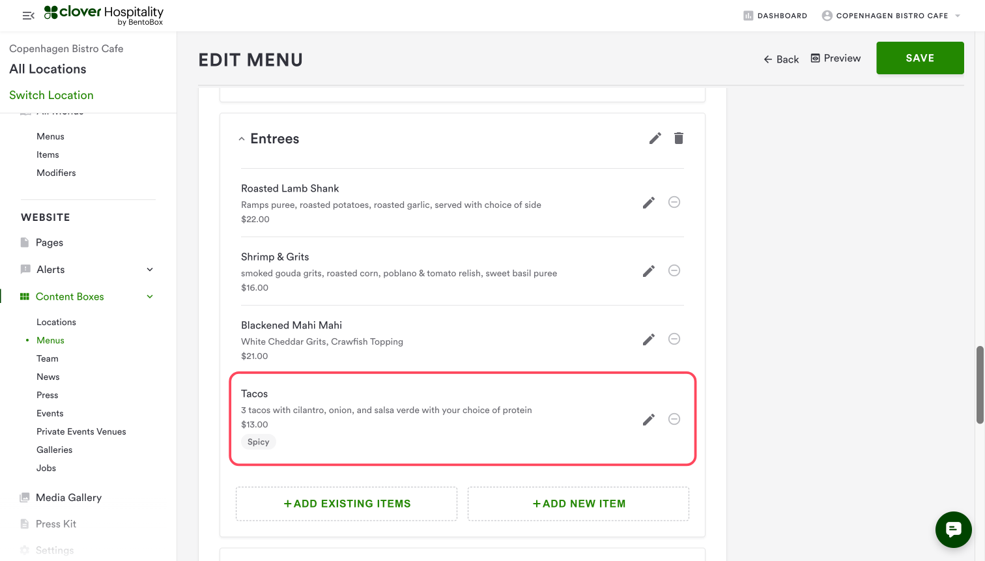Remove Roasted Lamb Shank from section
The height and width of the screenshot is (561, 985).
pos(674,202)
